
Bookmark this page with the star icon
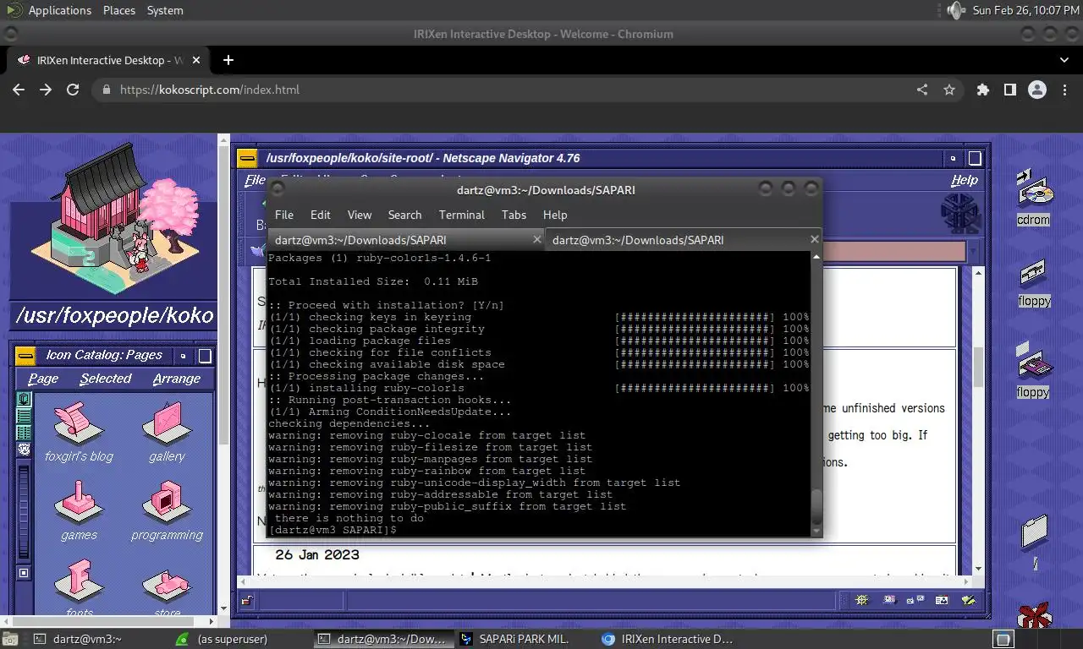pyautogui.click(x=949, y=90)
